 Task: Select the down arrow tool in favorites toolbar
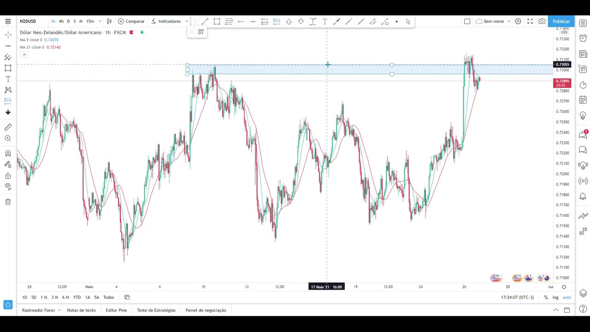point(301,22)
